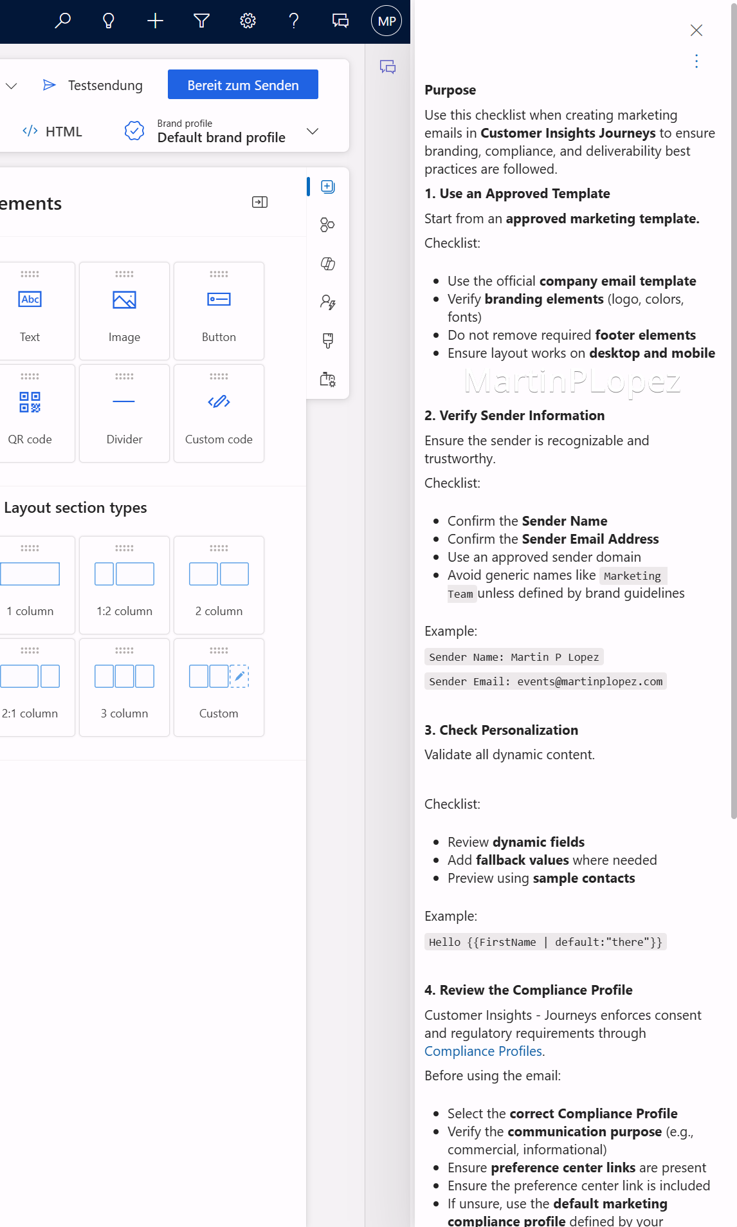
Task: Select the 3 column layout section
Action: [x=124, y=688]
